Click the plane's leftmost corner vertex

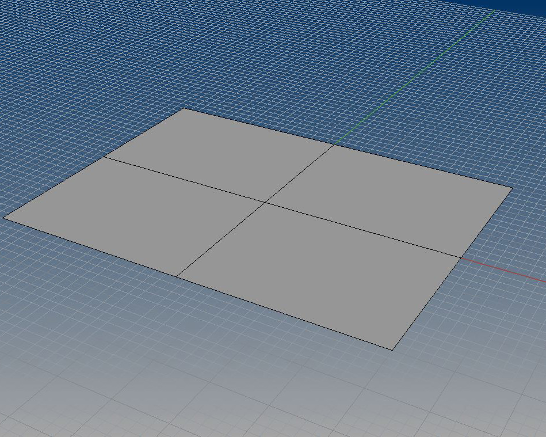4,218
